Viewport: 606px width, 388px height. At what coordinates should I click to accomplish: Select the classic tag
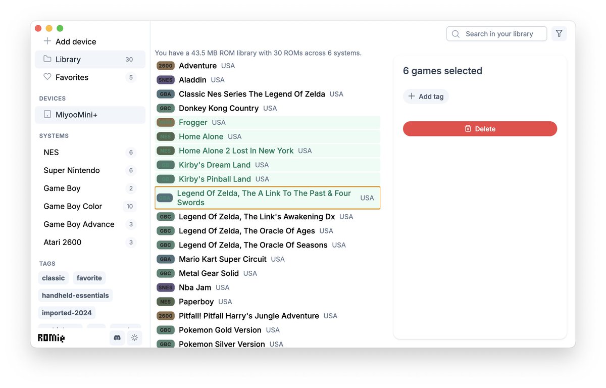(x=54, y=278)
